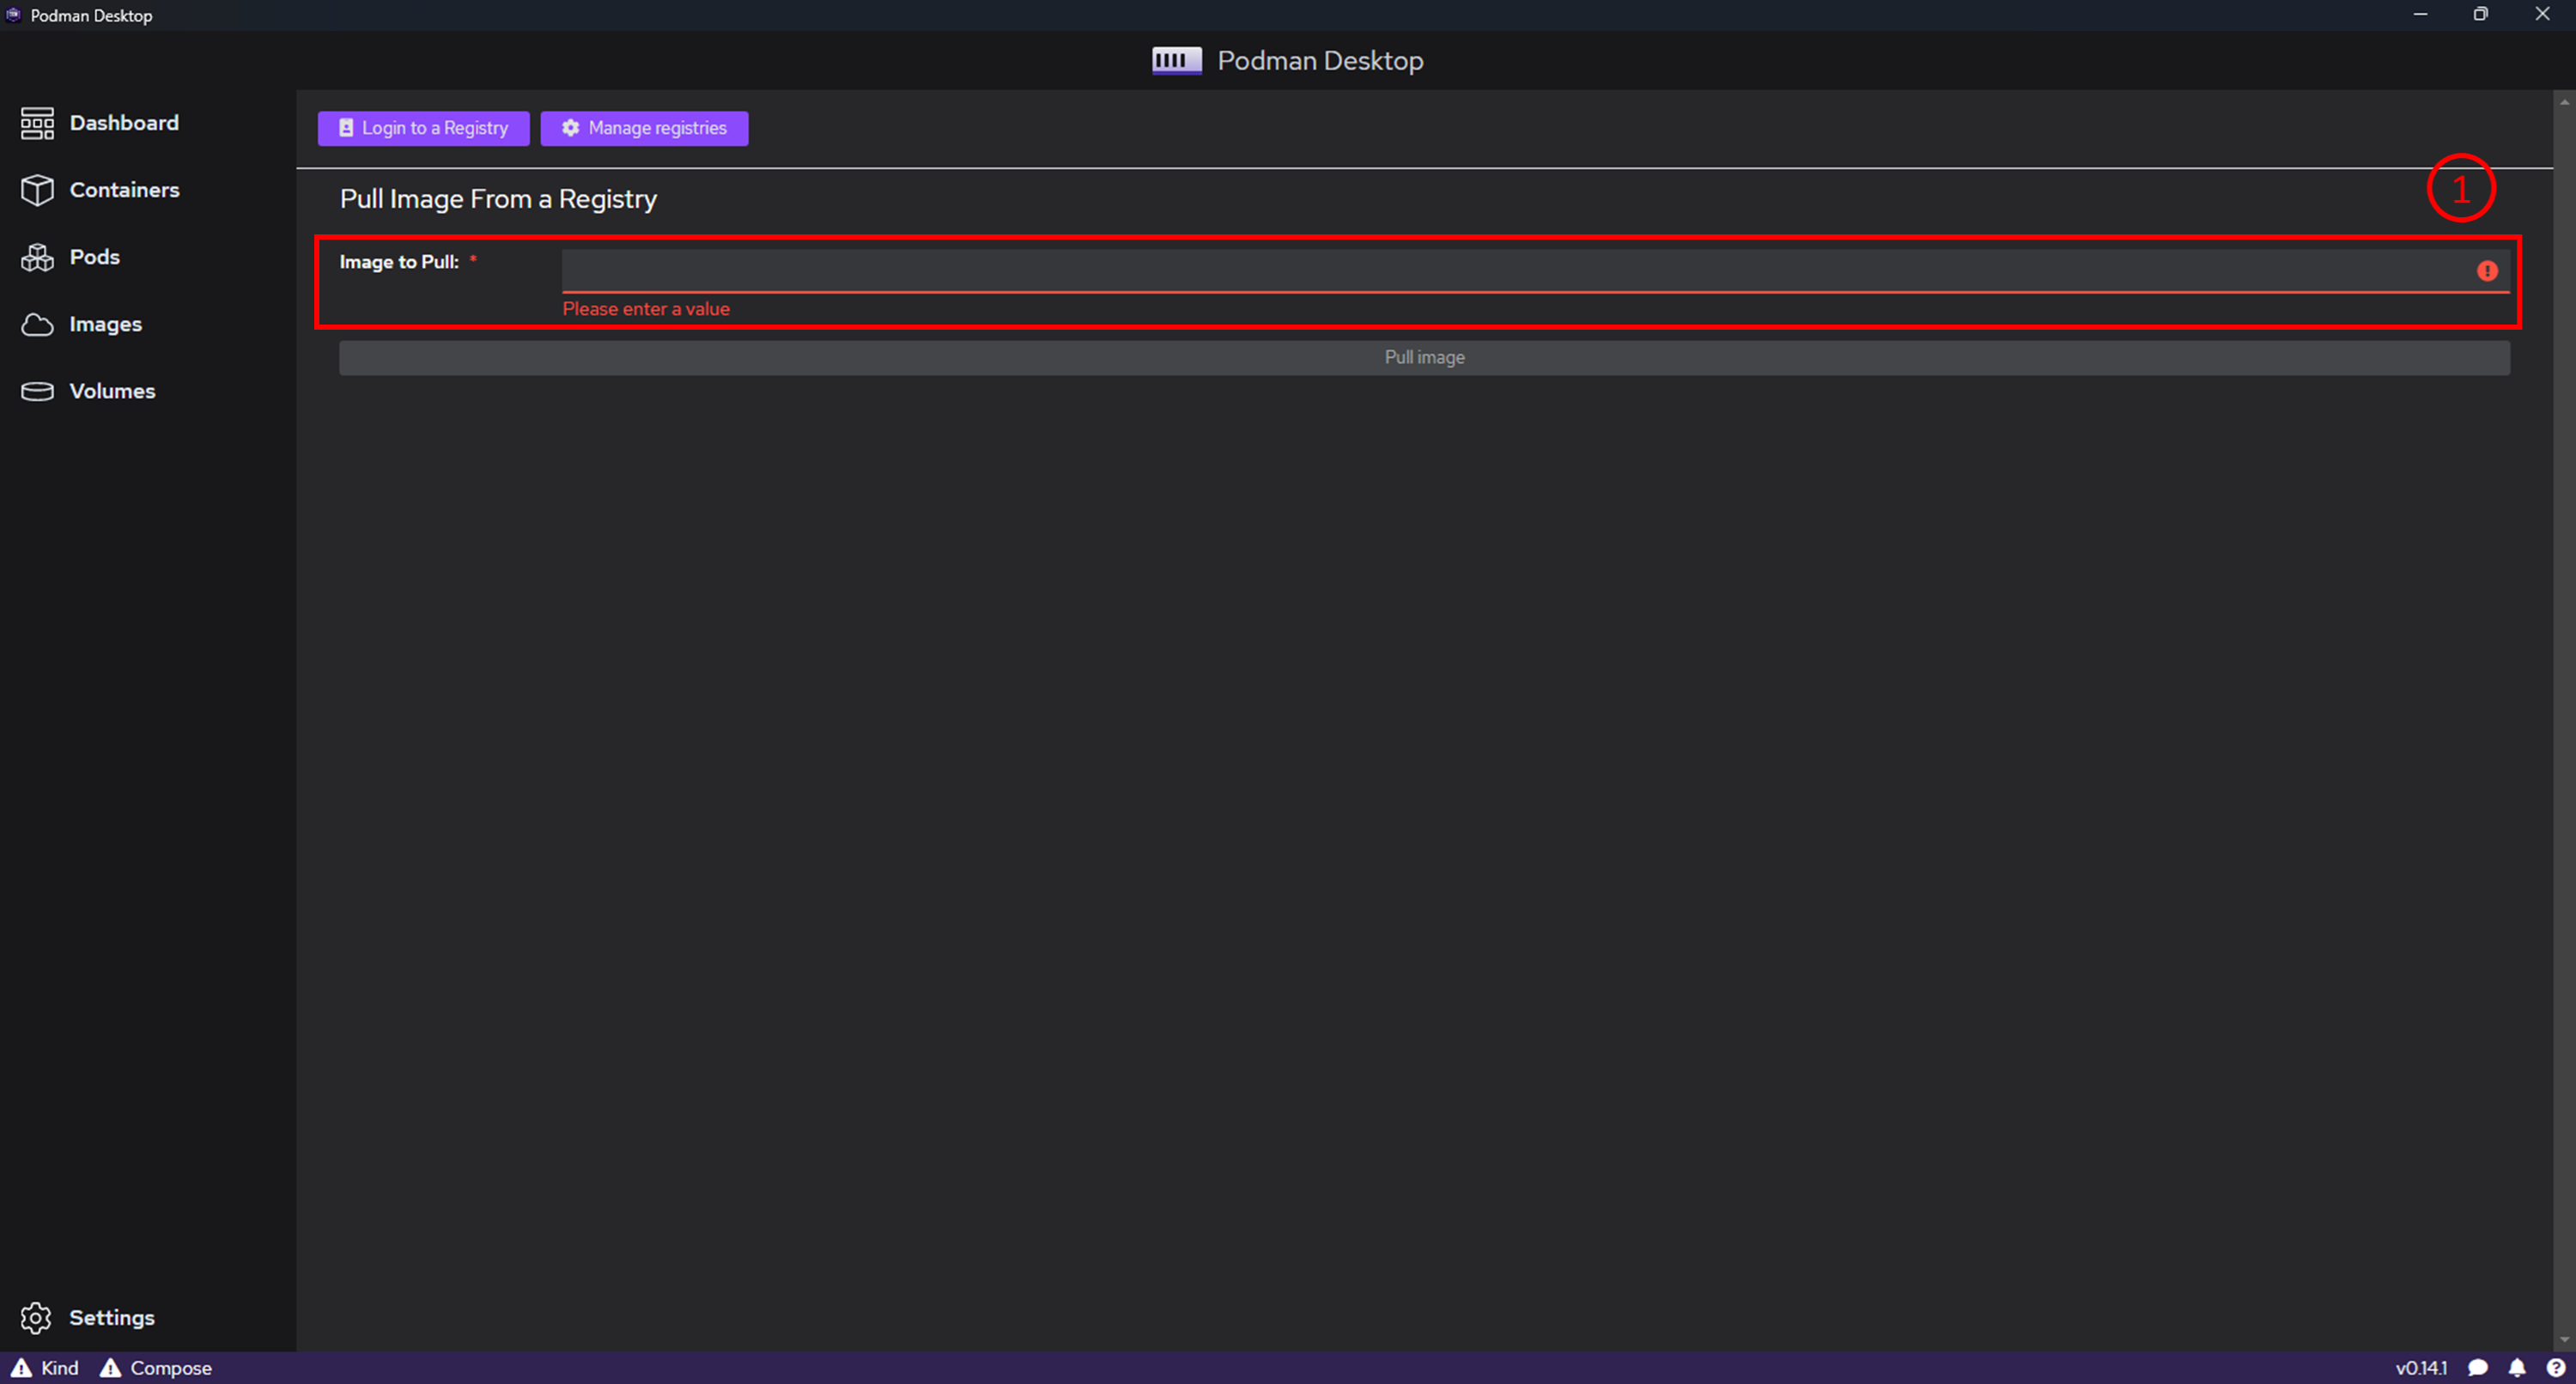
Task: Open the notifications bell icon
Action: tap(2517, 1368)
